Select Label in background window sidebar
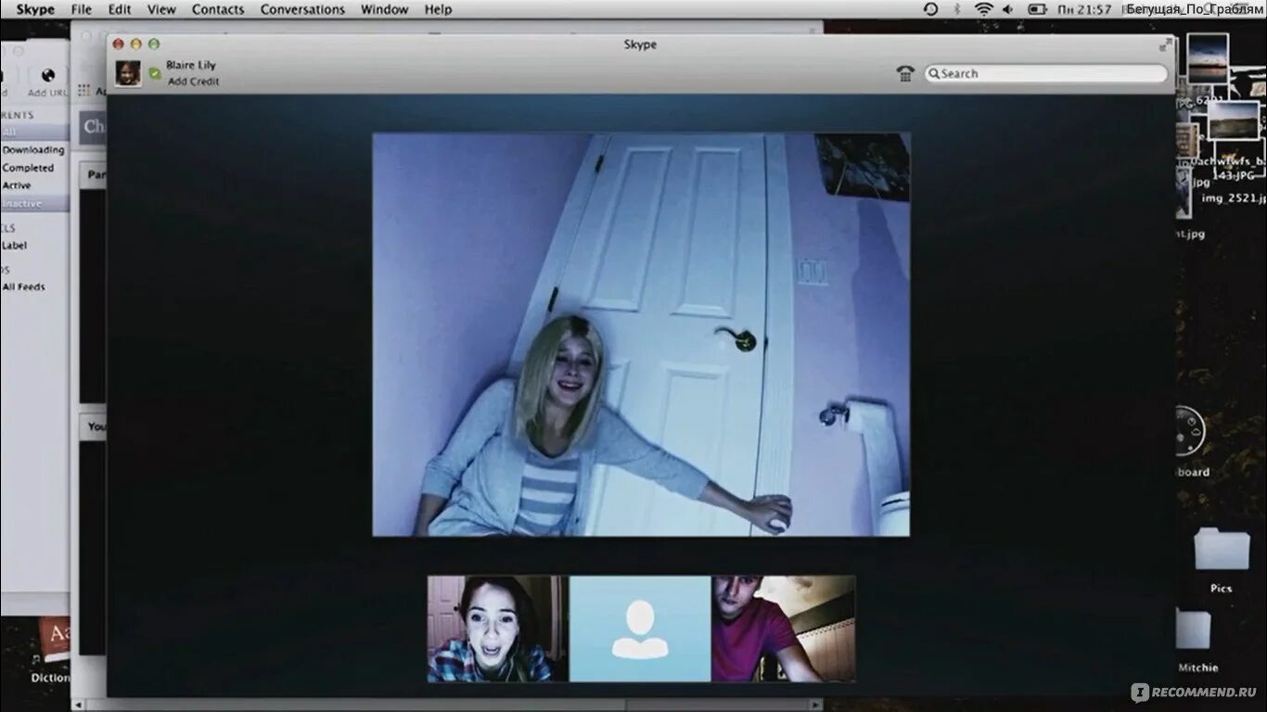The image size is (1267, 712). 14,246
